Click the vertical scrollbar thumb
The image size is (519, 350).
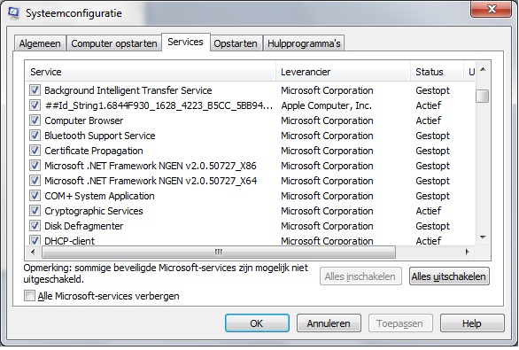click(x=483, y=97)
